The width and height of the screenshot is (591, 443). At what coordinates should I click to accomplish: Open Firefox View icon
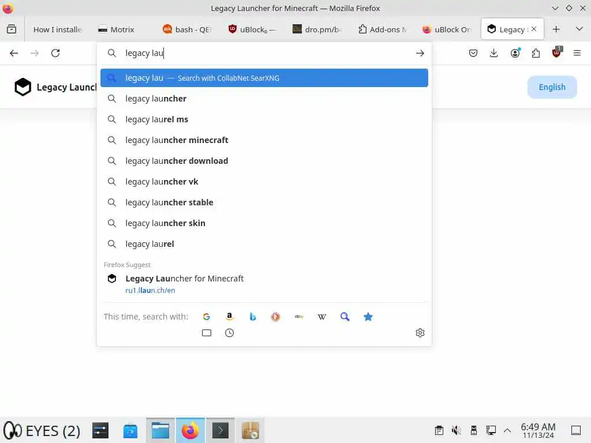click(12, 29)
